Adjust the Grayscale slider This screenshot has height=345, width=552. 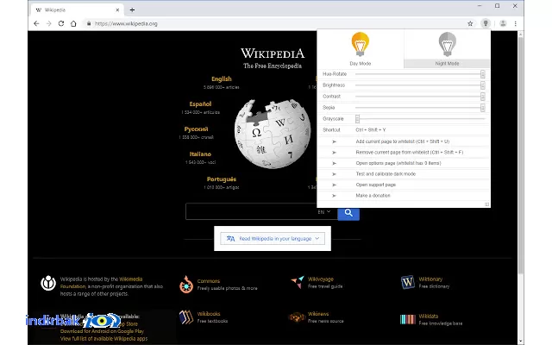420,119
